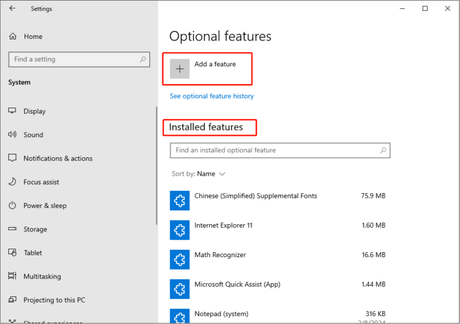The height and width of the screenshot is (324, 460).
Task: Maximize the Settings window
Action: point(425,8)
